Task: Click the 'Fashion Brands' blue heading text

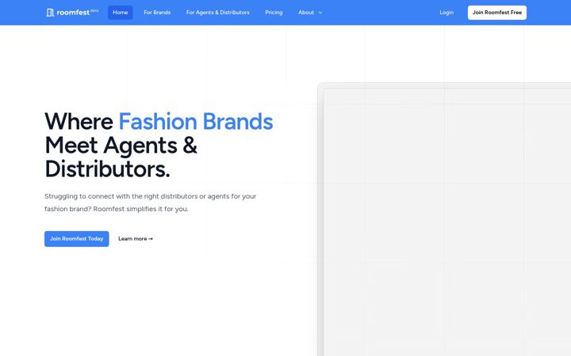Action: [x=196, y=121]
